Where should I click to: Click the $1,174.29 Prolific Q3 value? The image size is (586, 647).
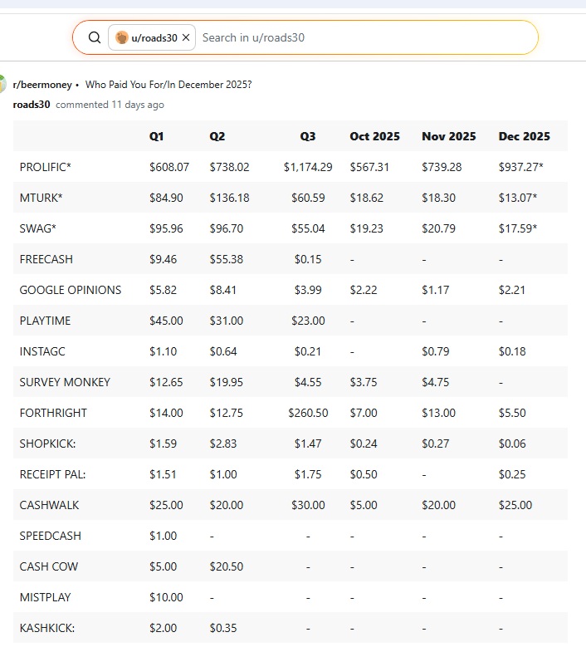[x=308, y=167]
